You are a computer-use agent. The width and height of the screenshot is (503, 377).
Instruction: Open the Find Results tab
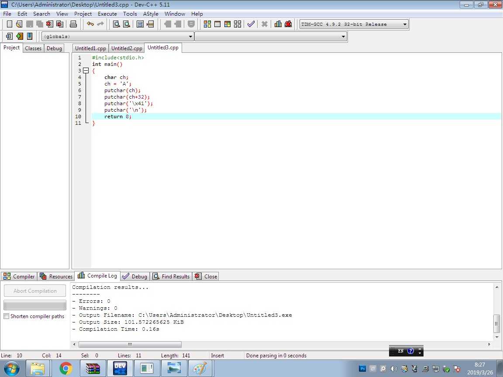pyautogui.click(x=171, y=276)
